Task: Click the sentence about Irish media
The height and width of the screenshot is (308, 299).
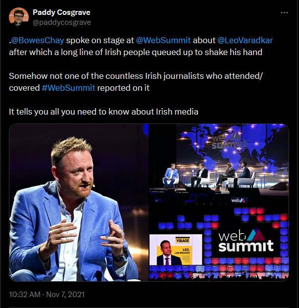Action: [x=103, y=112]
